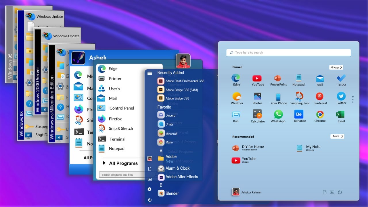Open Terminal in the Windows 7 menu
The height and width of the screenshot is (207, 368).
[x=112, y=139]
